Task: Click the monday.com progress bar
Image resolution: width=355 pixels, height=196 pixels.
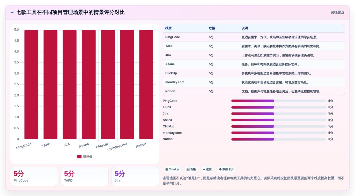Action: [279, 133]
